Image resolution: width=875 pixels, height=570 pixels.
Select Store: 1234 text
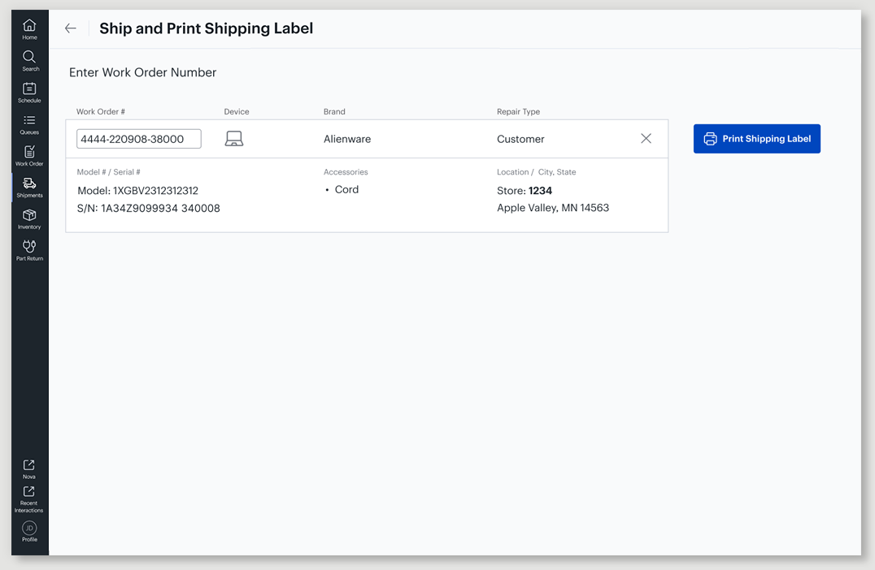point(525,191)
